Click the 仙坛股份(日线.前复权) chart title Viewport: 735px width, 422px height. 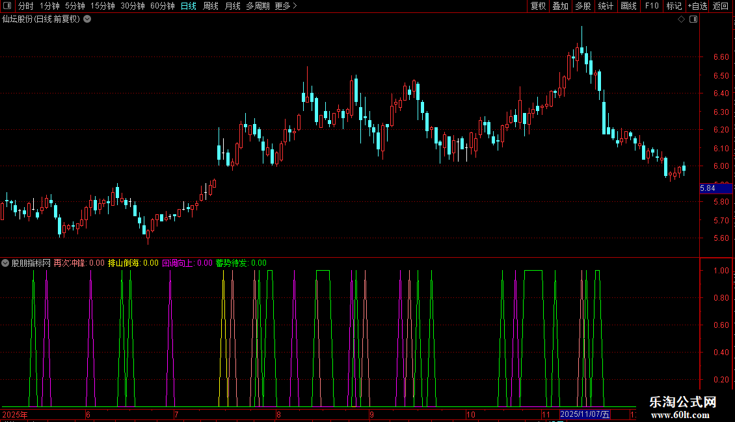tap(41, 19)
